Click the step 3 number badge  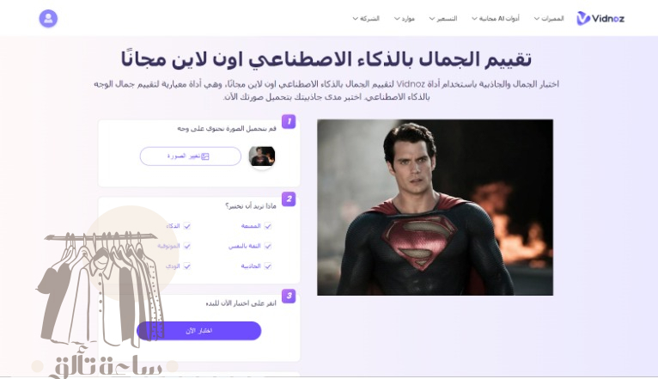point(289,296)
